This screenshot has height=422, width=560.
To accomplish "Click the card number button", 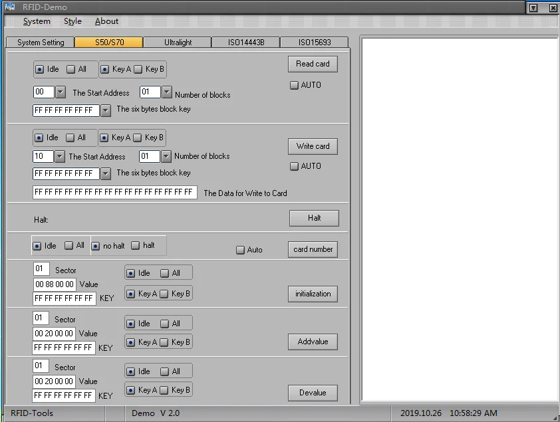I will (313, 249).
